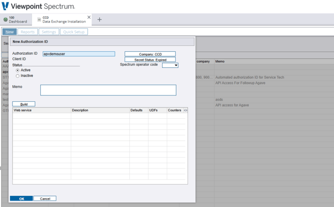Click the green Dashboard globe icon
This screenshot has width=334, height=207.
coord(5,19)
